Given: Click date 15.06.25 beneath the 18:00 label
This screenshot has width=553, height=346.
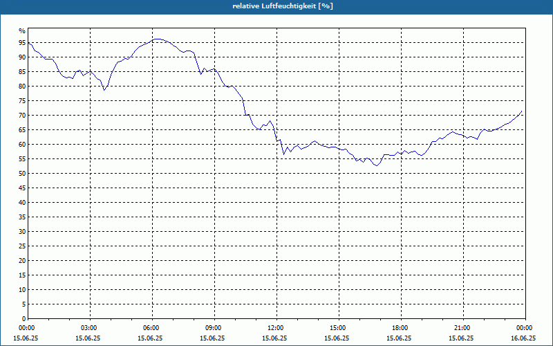Looking at the screenshot, I should [399, 338].
